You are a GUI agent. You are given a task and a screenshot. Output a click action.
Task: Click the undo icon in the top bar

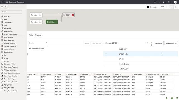pyautogui.click(x=155, y=2)
